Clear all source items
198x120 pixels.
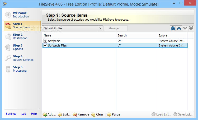coord(97,114)
